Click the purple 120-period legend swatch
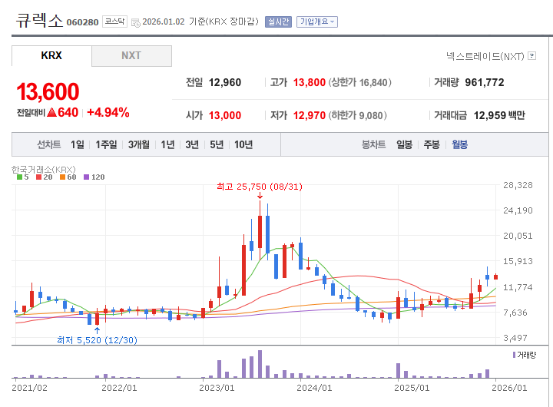The width and height of the screenshot is (553, 407). 86,177
